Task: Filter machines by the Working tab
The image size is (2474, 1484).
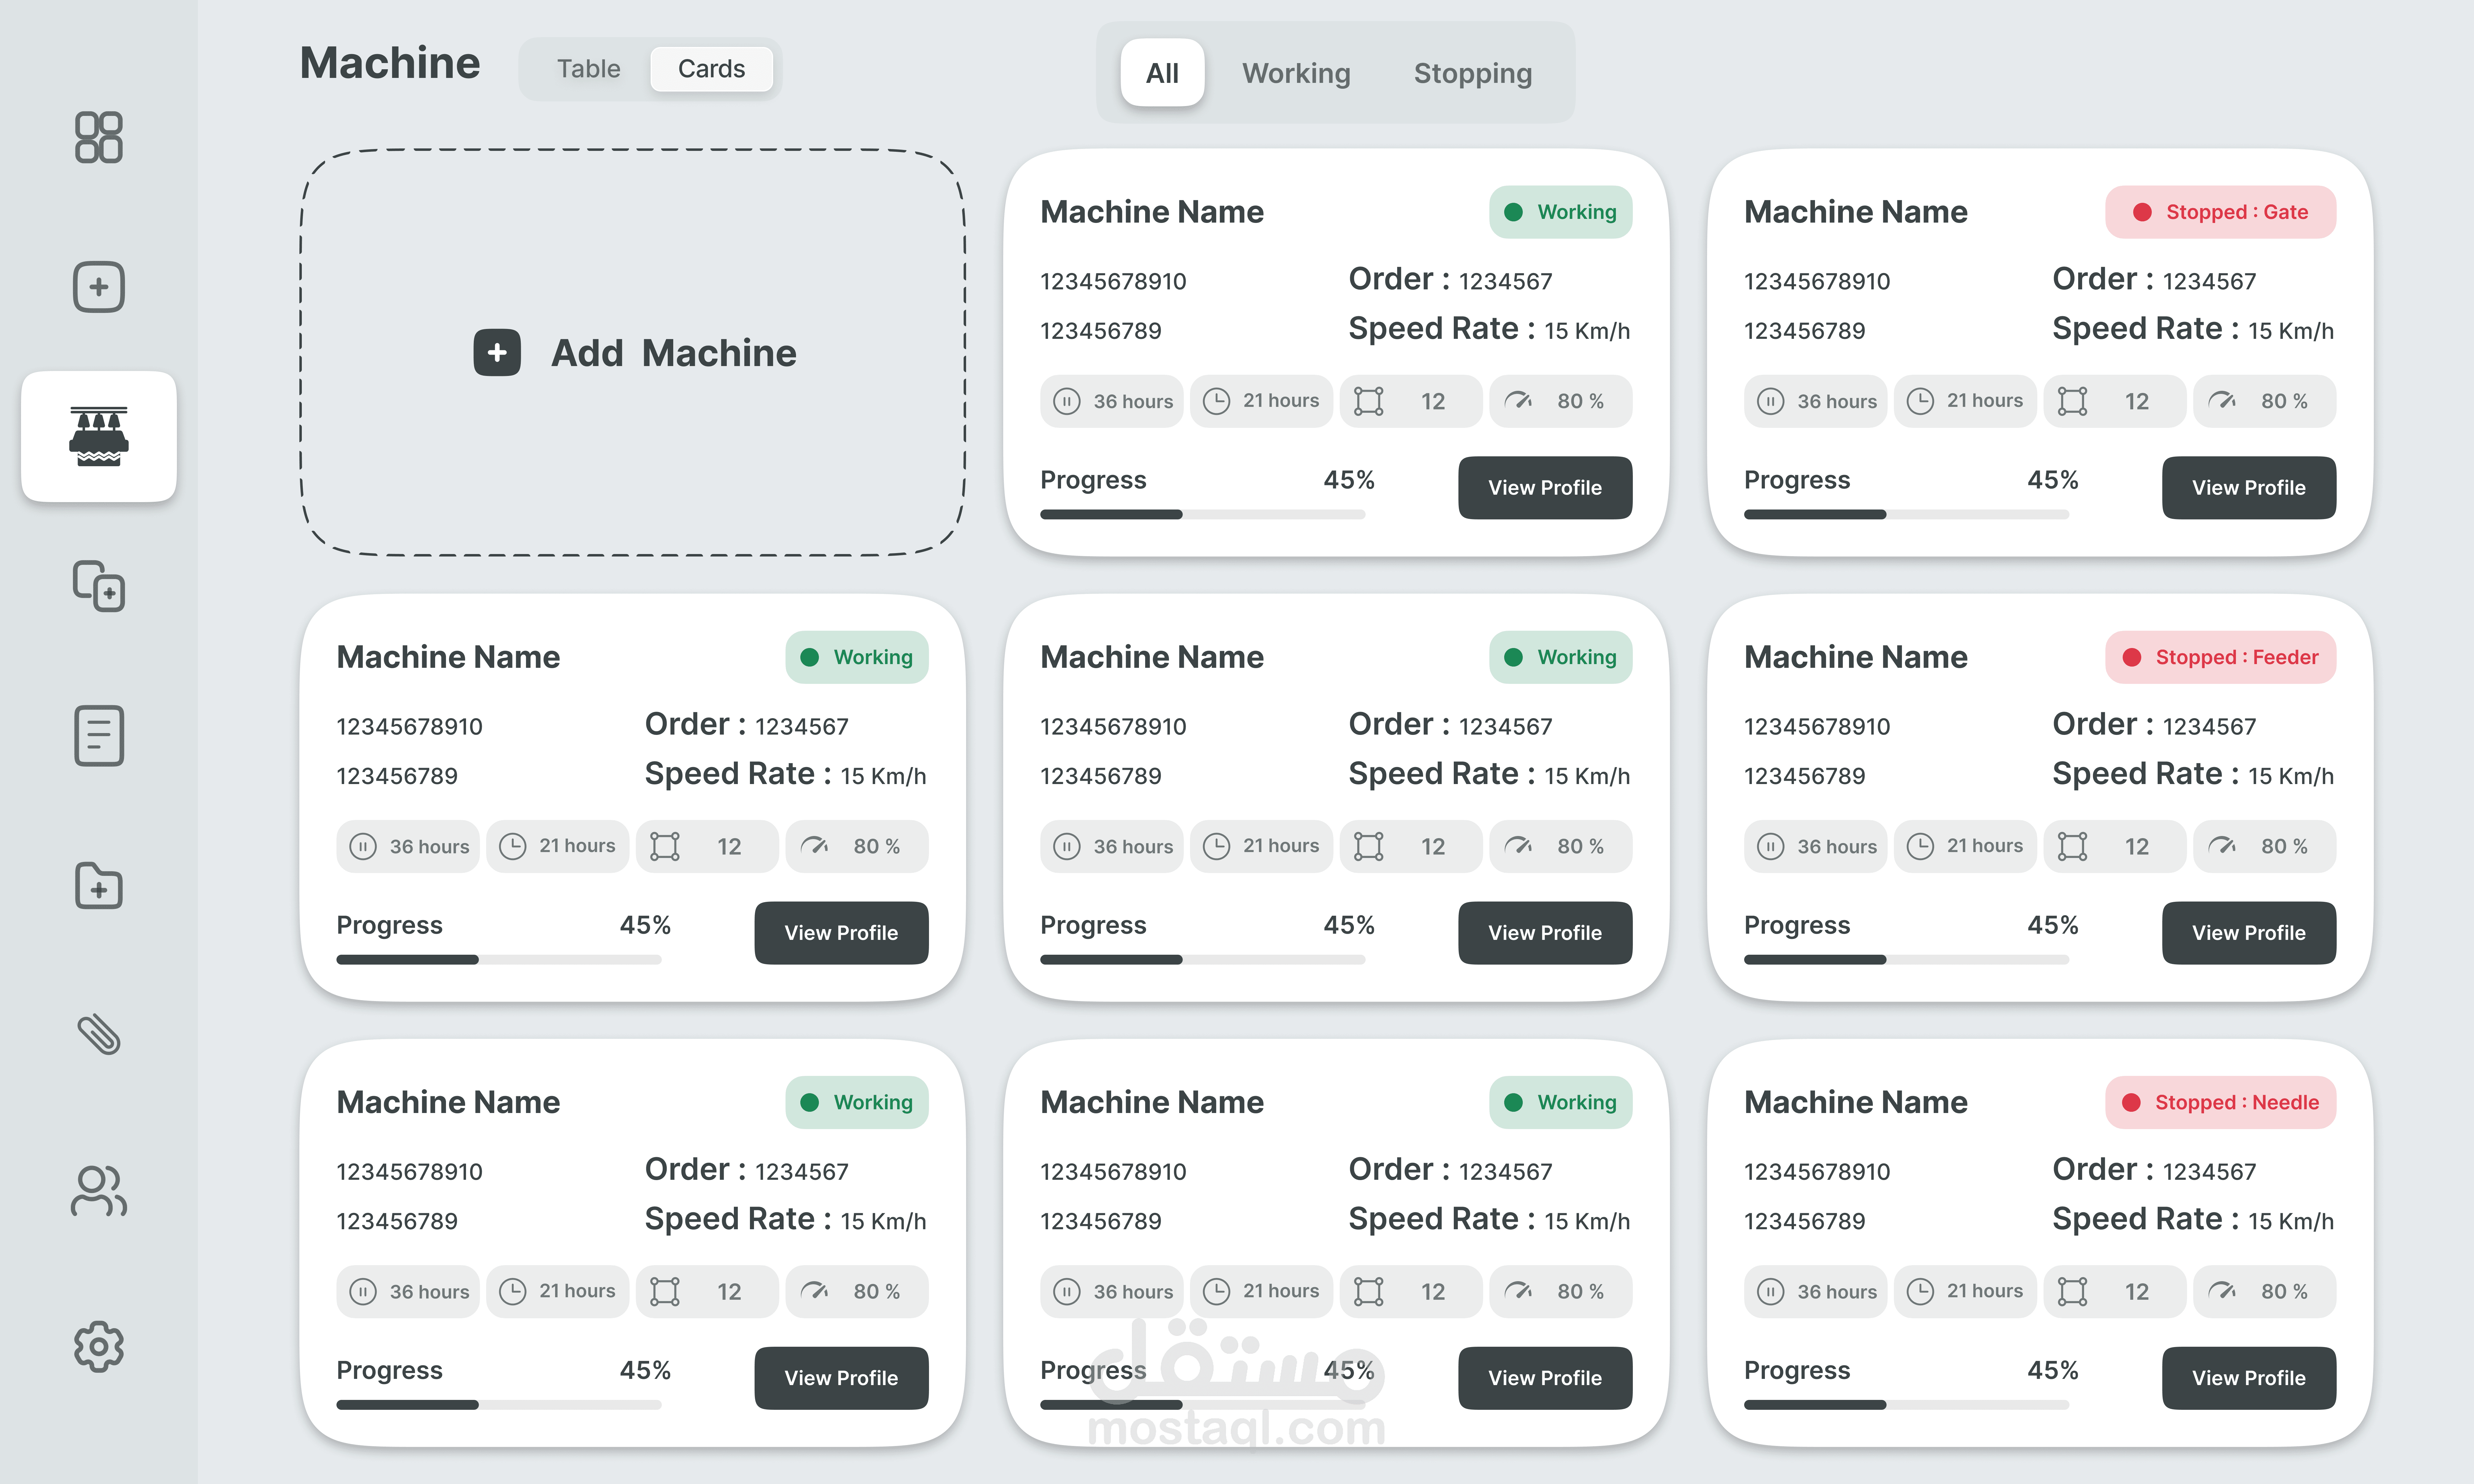Action: coord(1296,73)
